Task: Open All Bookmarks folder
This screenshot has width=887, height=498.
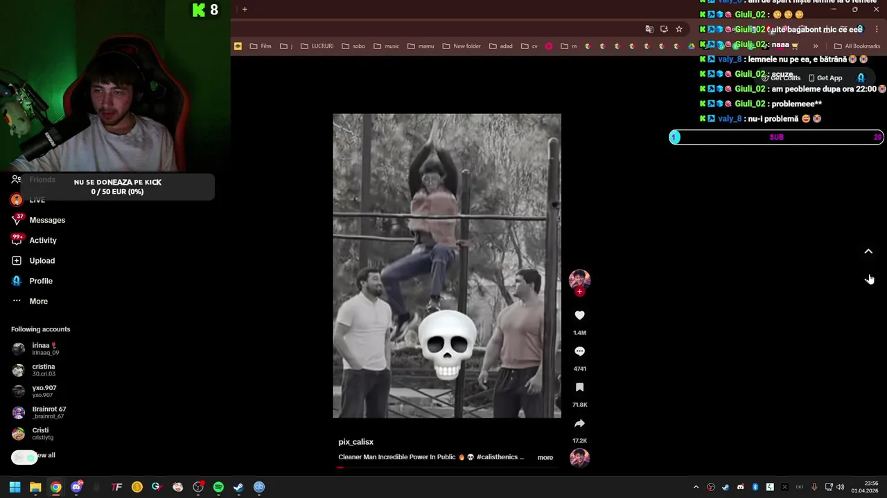Action: pyautogui.click(x=857, y=46)
